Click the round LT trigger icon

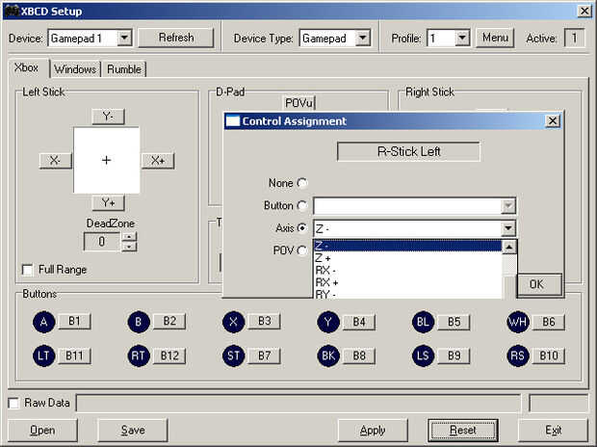pos(43,355)
